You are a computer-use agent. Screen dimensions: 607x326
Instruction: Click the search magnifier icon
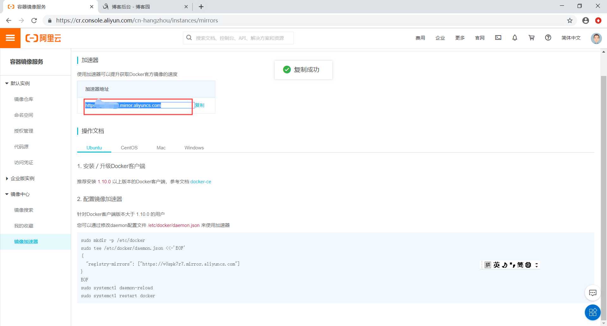tap(189, 38)
